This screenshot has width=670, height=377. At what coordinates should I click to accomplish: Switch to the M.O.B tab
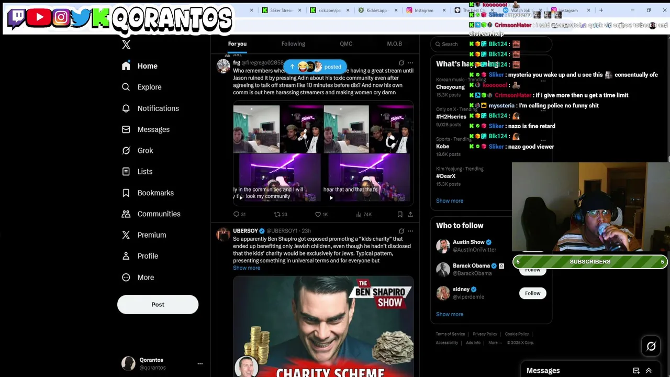394,44
